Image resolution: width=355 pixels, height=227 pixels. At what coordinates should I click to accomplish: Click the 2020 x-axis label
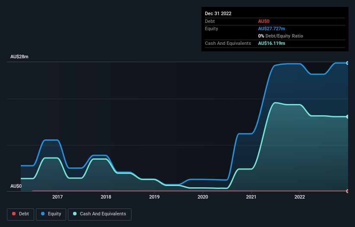[x=203, y=197]
